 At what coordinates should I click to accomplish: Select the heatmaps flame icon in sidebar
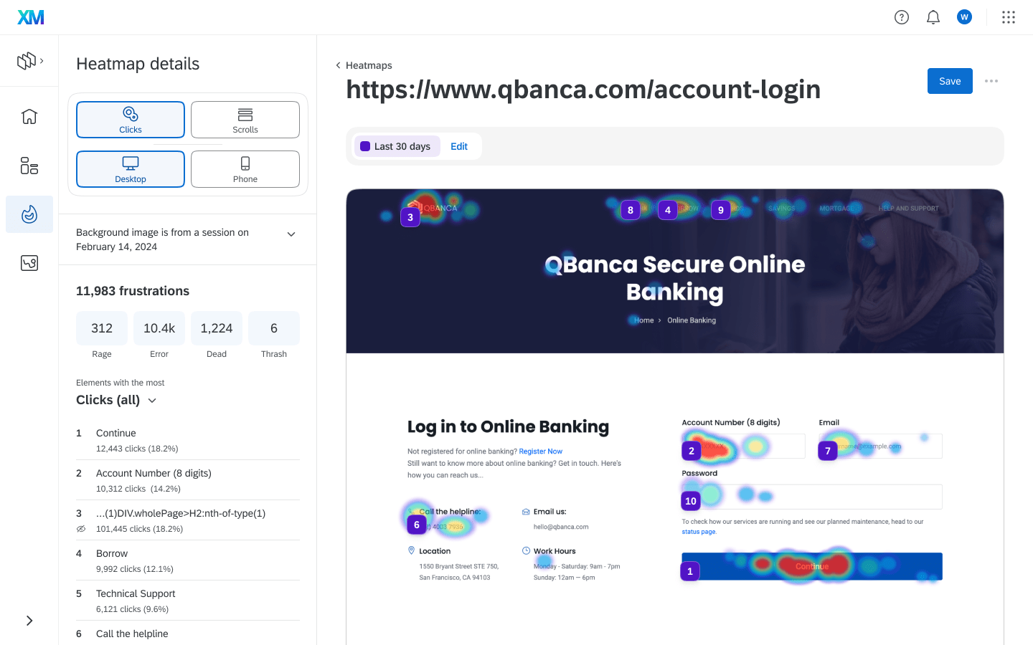coord(29,214)
